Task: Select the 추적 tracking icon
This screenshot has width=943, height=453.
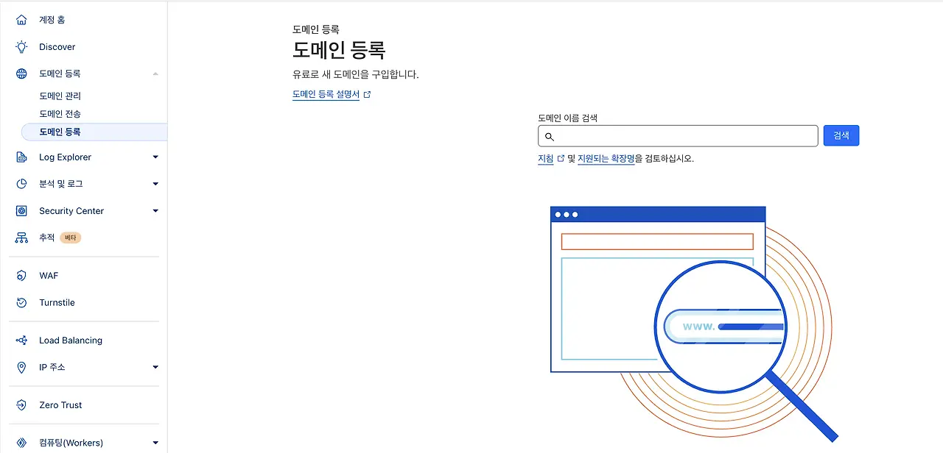Action: pyautogui.click(x=20, y=238)
